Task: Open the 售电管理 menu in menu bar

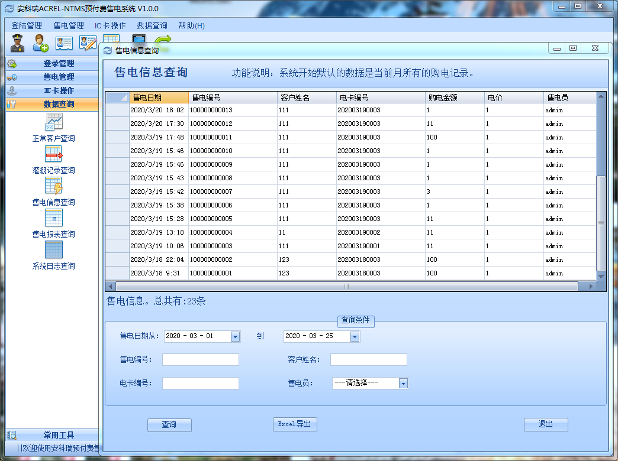Action: pyautogui.click(x=69, y=25)
